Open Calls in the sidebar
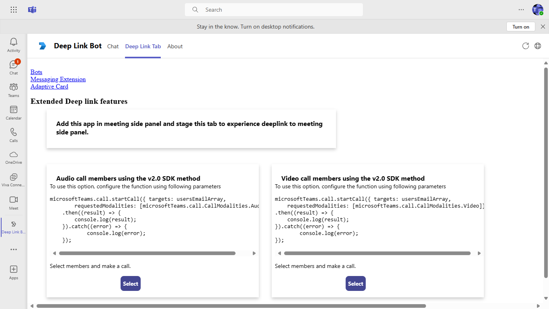This screenshot has height=309, width=549. pos(14,135)
